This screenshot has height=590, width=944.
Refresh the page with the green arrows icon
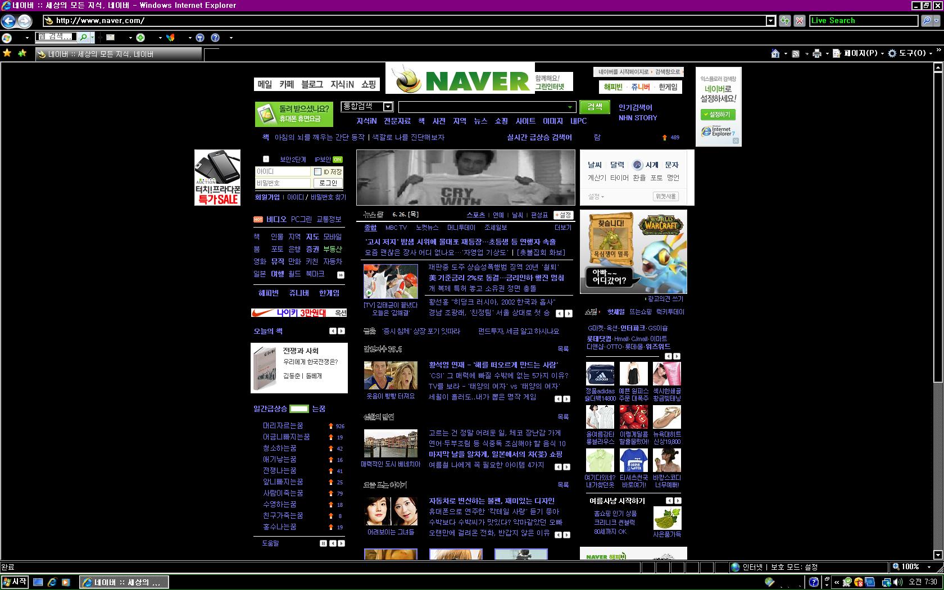pyautogui.click(x=786, y=21)
